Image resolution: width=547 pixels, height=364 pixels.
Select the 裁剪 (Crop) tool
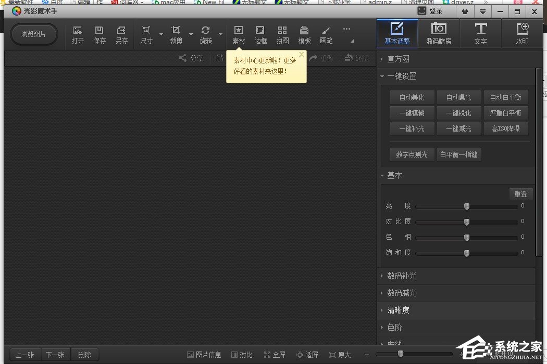click(x=176, y=34)
